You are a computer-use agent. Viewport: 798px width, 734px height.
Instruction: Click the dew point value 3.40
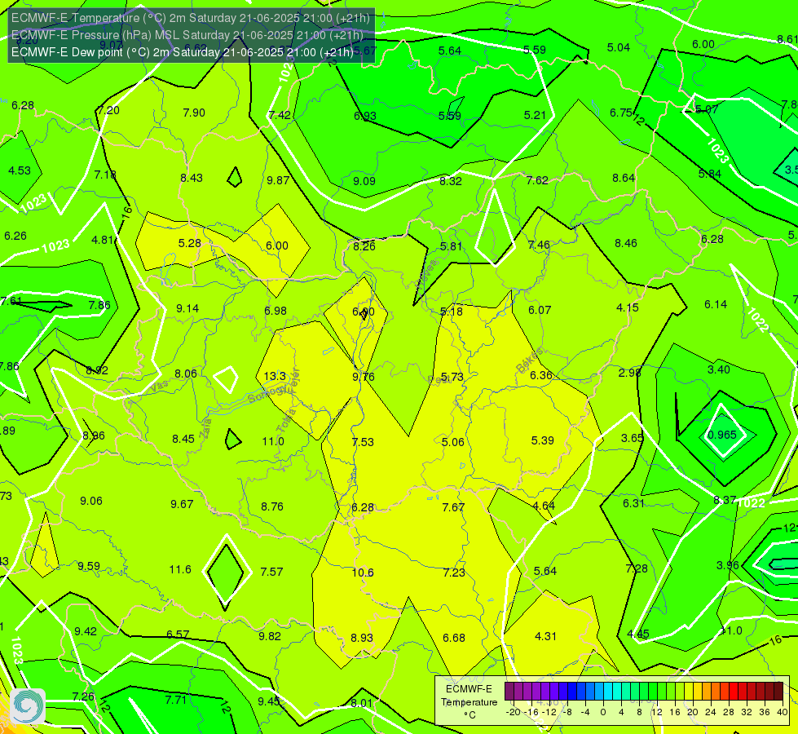coord(719,369)
